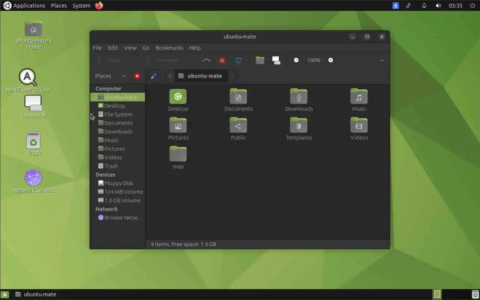Open Home folder from toolbar icon

(x=260, y=60)
